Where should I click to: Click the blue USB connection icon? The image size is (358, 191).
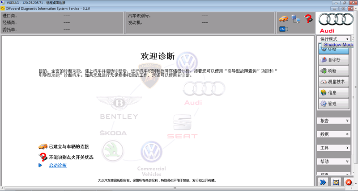pyautogui.click(x=283, y=29)
